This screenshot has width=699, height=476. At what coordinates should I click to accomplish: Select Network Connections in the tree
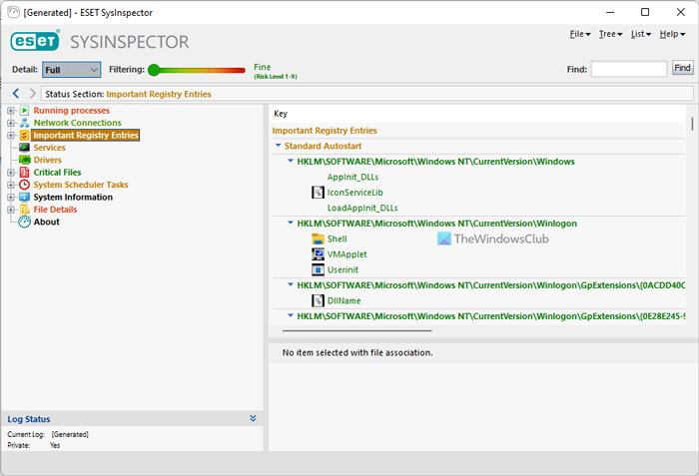coord(78,123)
